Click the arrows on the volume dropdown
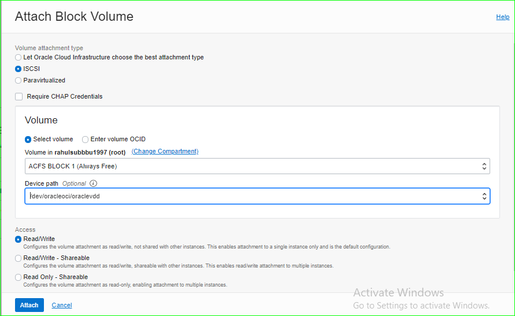The height and width of the screenshot is (316, 515). point(484,166)
